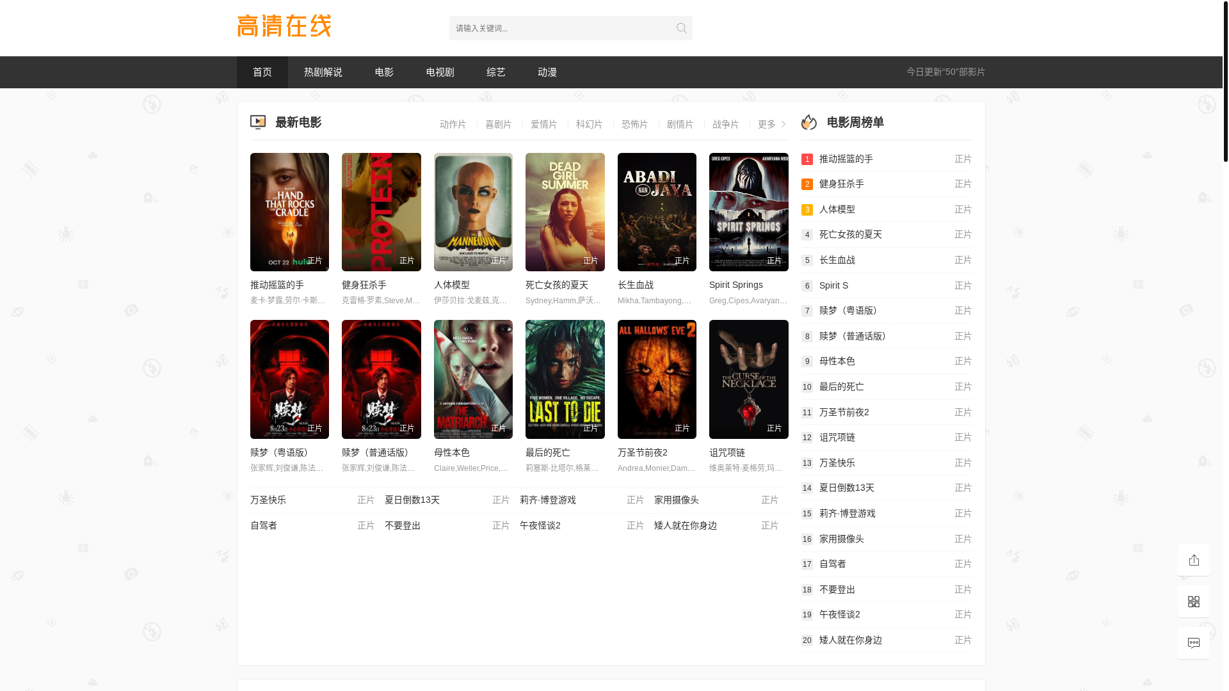Open the 综艺 navigation tab

496,72
